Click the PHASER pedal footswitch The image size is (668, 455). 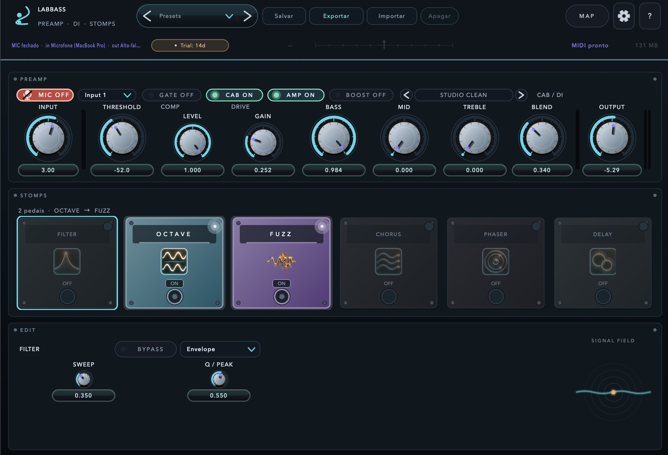tap(496, 297)
